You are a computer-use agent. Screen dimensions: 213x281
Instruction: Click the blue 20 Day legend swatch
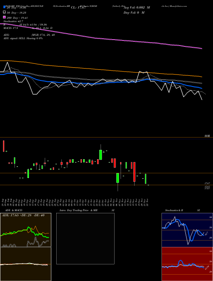click(x=4, y=7)
